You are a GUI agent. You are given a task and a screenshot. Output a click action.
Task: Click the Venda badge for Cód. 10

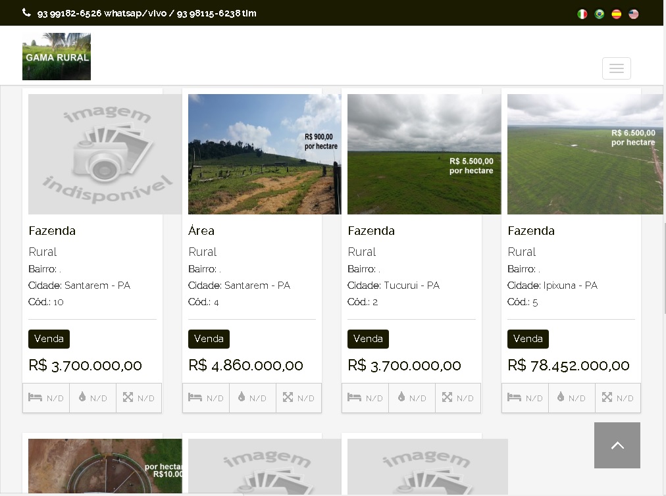(49, 339)
